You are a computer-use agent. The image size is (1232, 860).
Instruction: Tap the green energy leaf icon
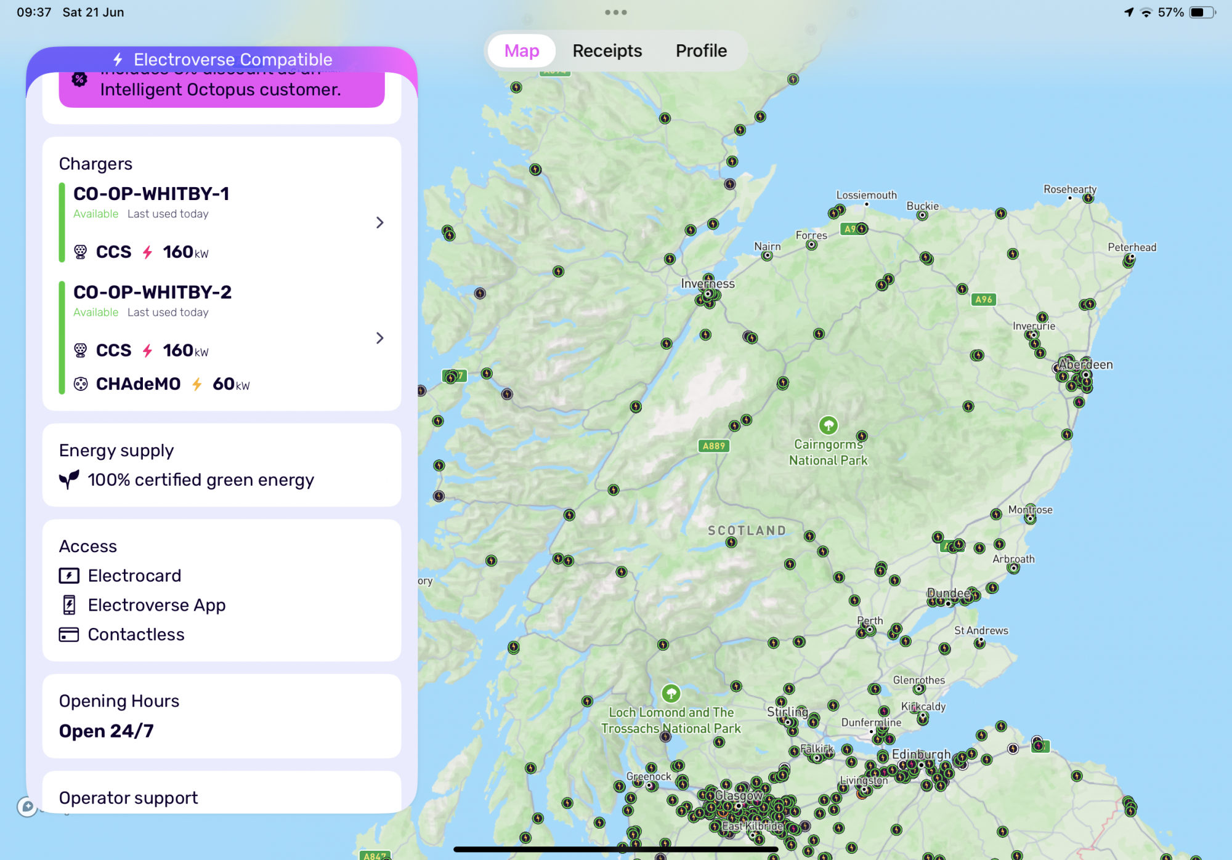click(69, 480)
